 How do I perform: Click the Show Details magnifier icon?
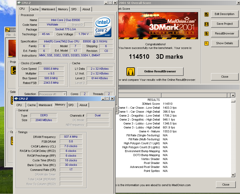tap(207, 43)
